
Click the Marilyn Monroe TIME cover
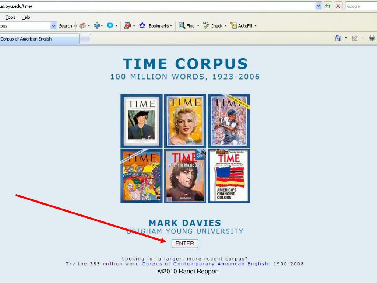tap(185, 121)
